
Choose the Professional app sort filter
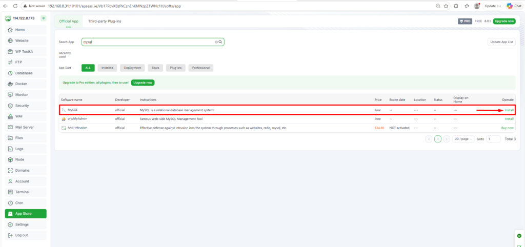pyautogui.click(x=200, y=68)
